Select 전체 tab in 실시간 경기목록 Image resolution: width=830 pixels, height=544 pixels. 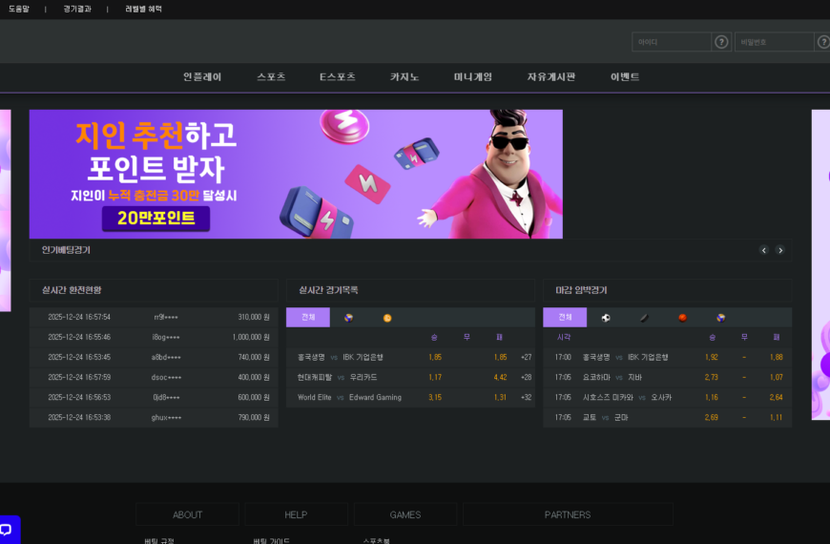tap(308, 317)
